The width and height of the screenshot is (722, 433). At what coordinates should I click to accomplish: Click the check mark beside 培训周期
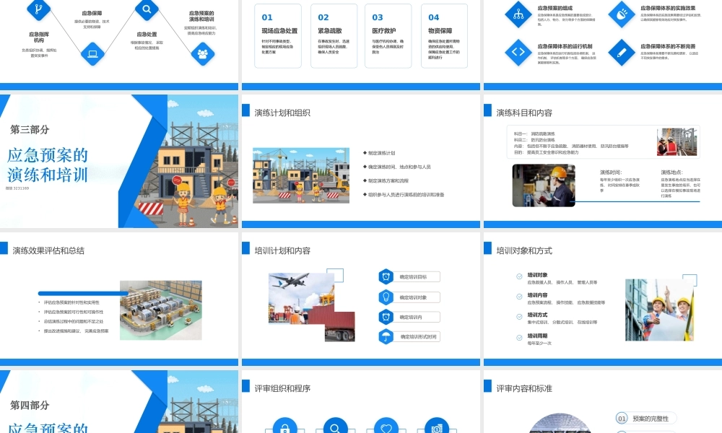tap(519, 337)
